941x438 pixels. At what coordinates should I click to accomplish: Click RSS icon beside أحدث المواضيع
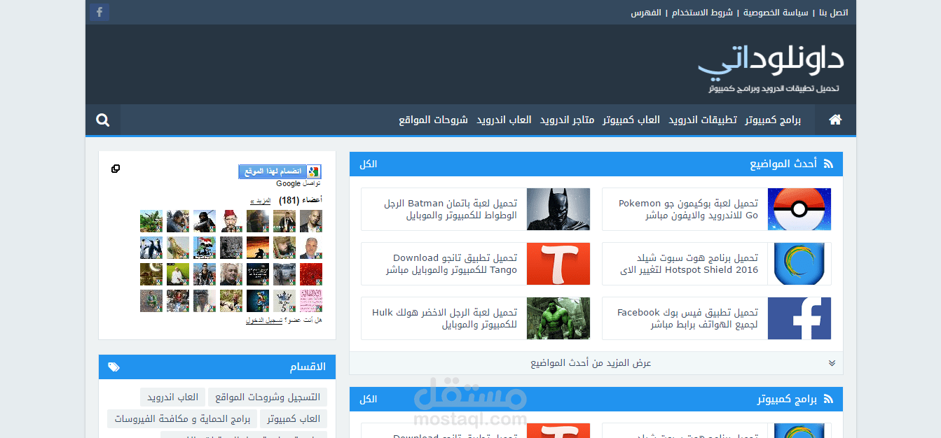pos(828,164)
